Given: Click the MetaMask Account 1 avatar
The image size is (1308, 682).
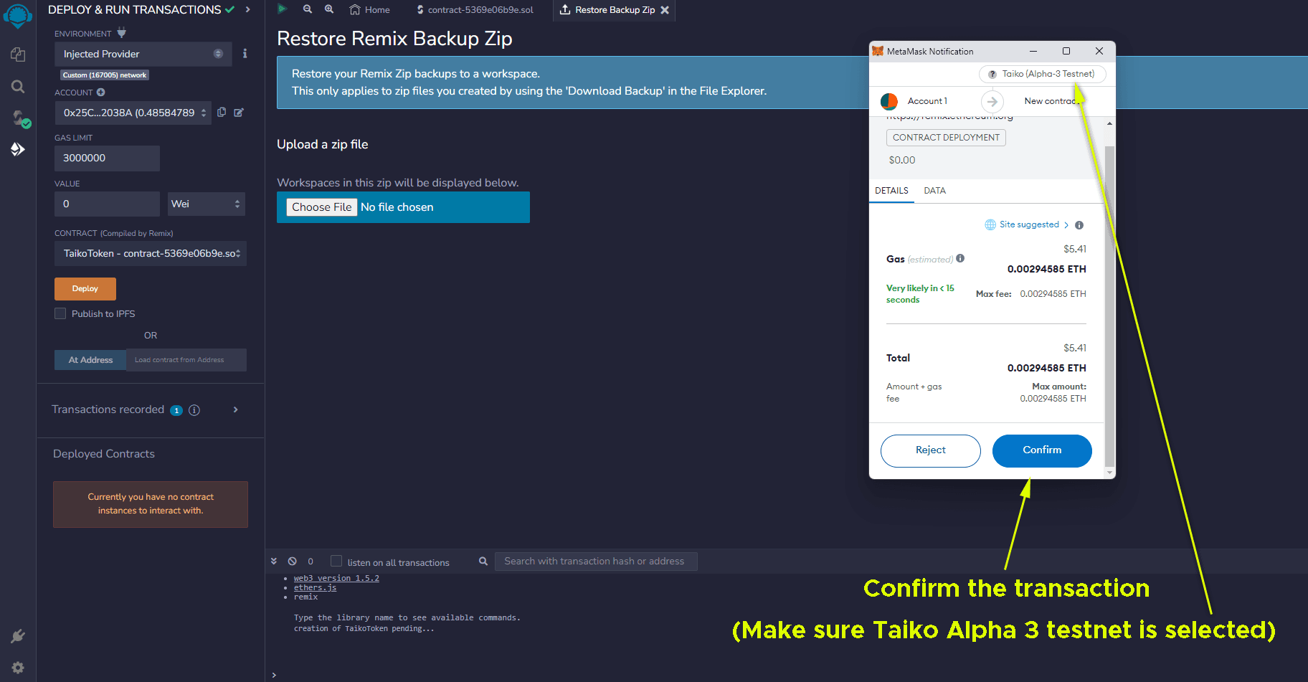Looking at the screenshot, I should point(889,102).
